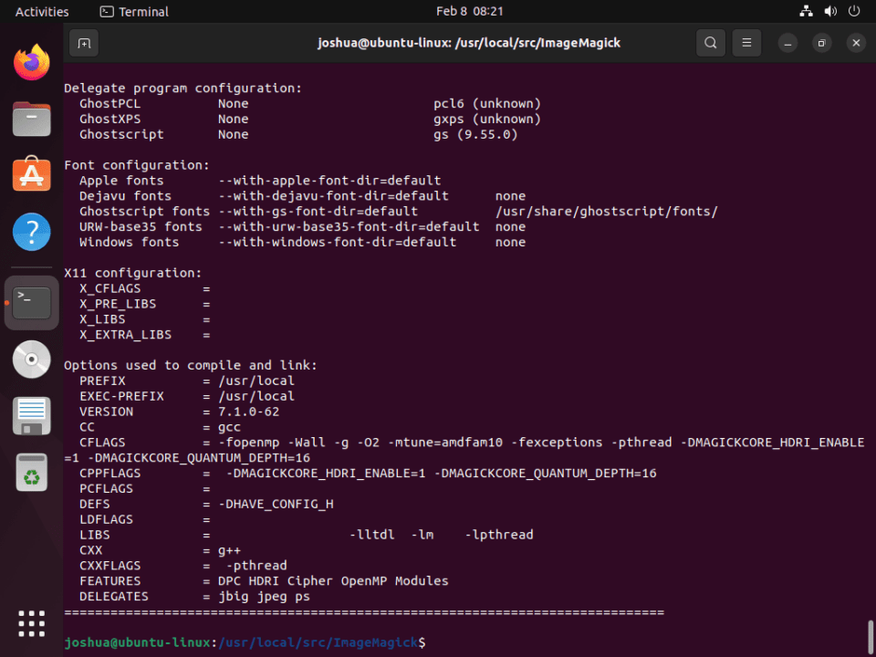Click the volume speaker icon
Screen dimensions: 876x657
pos(830,11)
